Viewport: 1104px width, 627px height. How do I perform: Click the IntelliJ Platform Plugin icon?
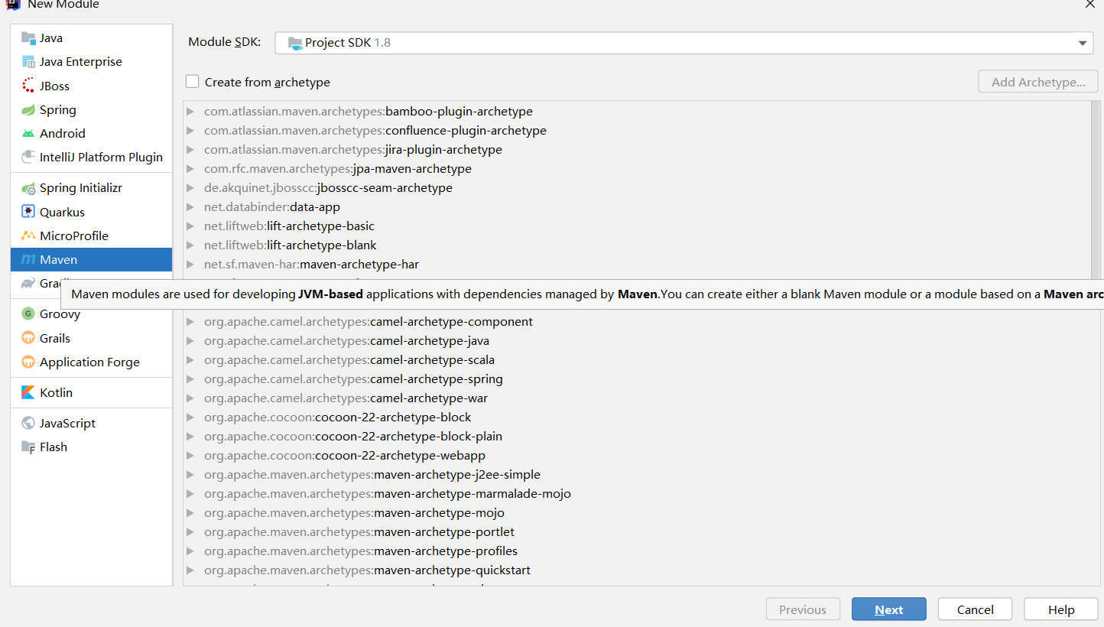(28, 157)
